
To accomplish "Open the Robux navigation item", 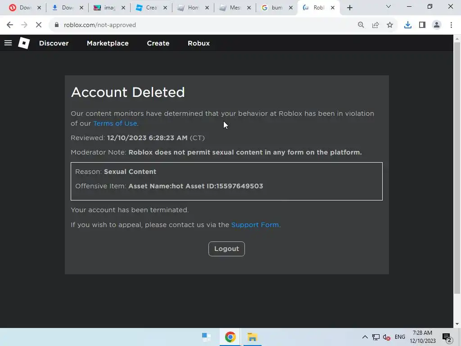I will click(x=199, y=43).
